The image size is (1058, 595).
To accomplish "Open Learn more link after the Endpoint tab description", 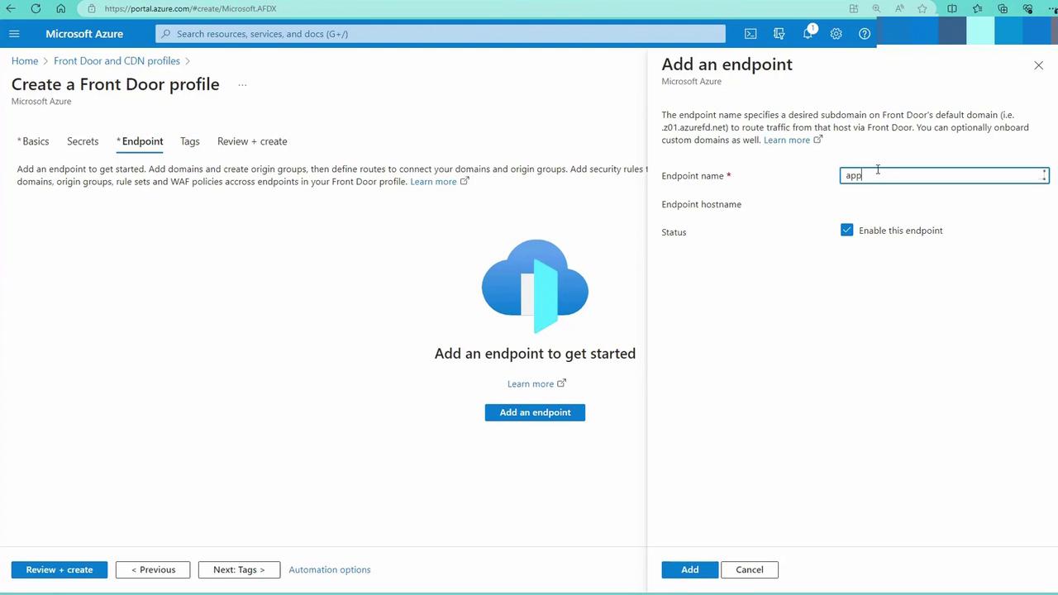I will (440, 182).
